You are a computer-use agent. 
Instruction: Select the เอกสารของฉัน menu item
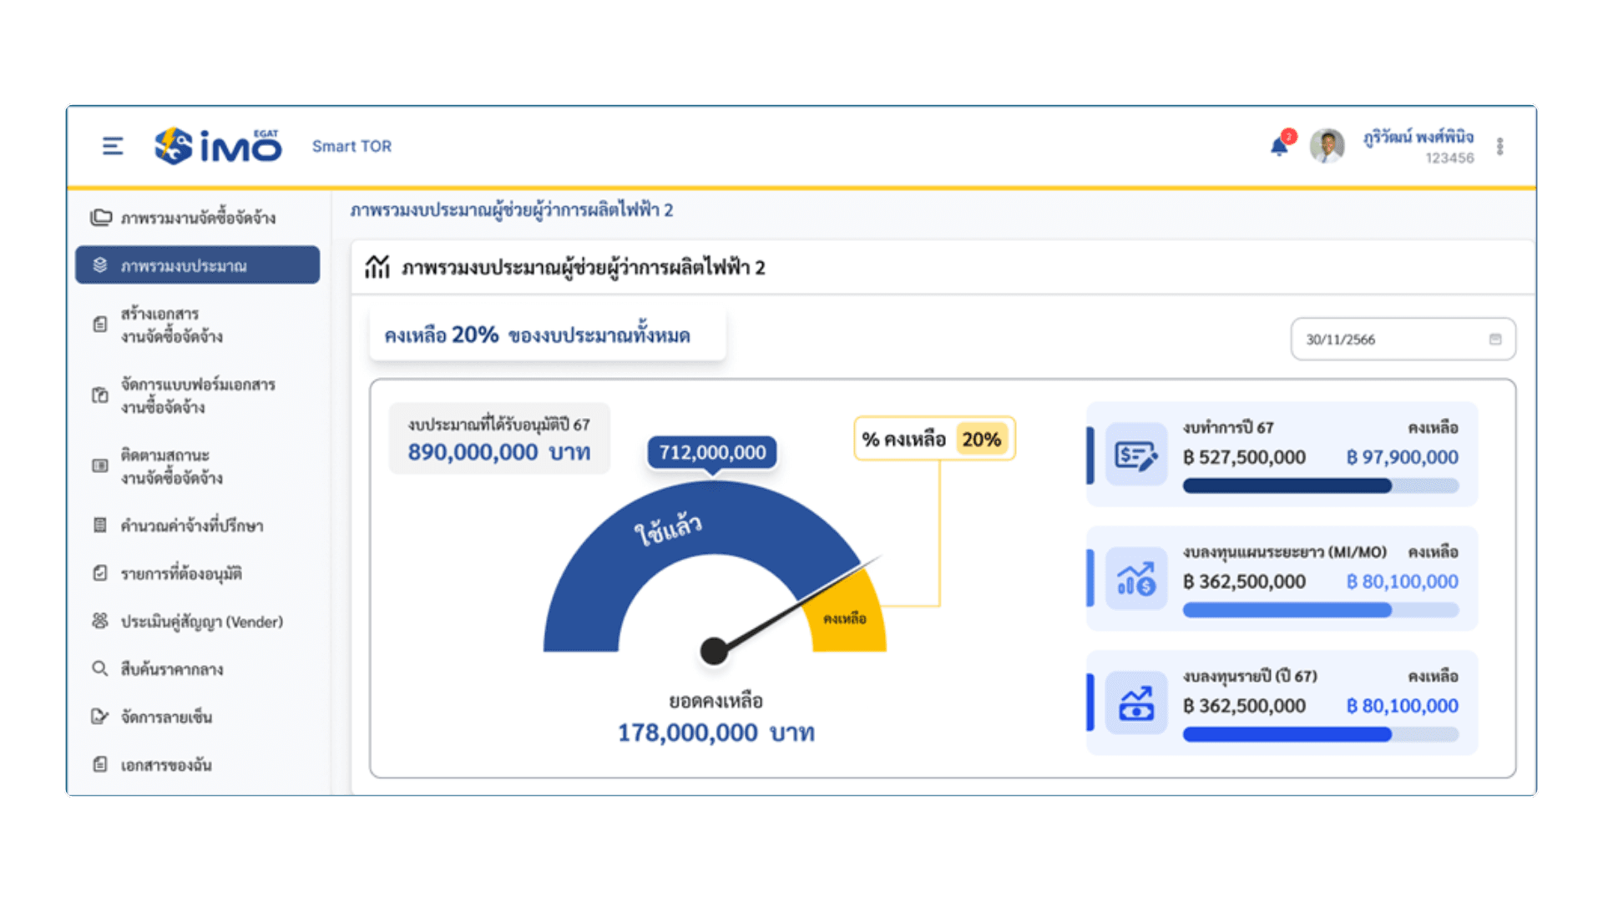[x=164, y=764]
